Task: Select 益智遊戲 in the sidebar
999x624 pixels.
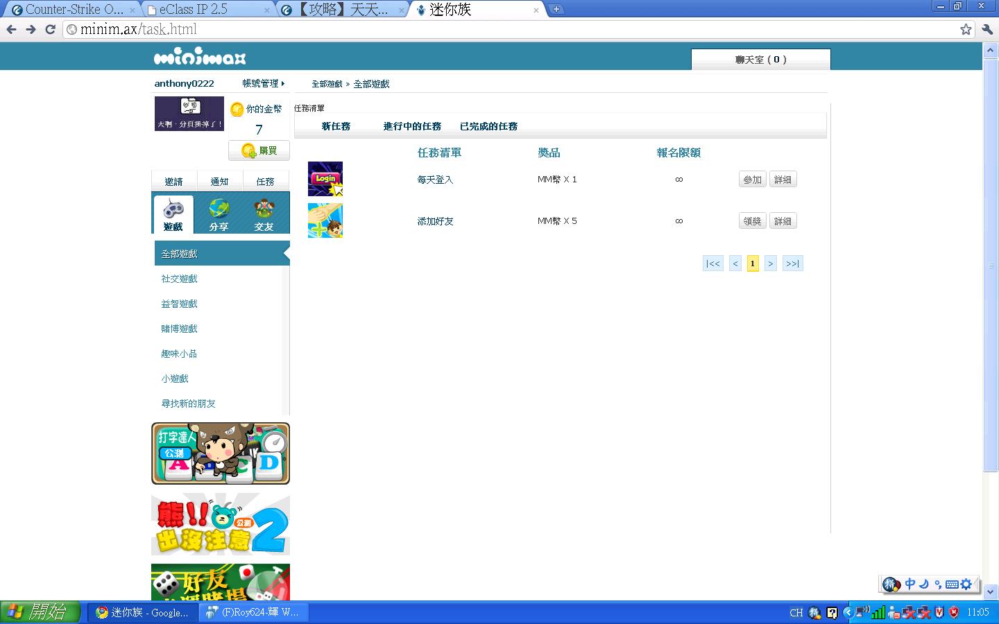Action: click(x=180, y=304)
